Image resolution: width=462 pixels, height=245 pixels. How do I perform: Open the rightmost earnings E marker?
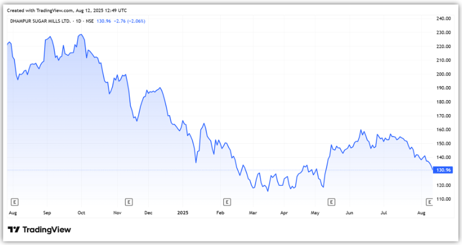pos(430,201)
